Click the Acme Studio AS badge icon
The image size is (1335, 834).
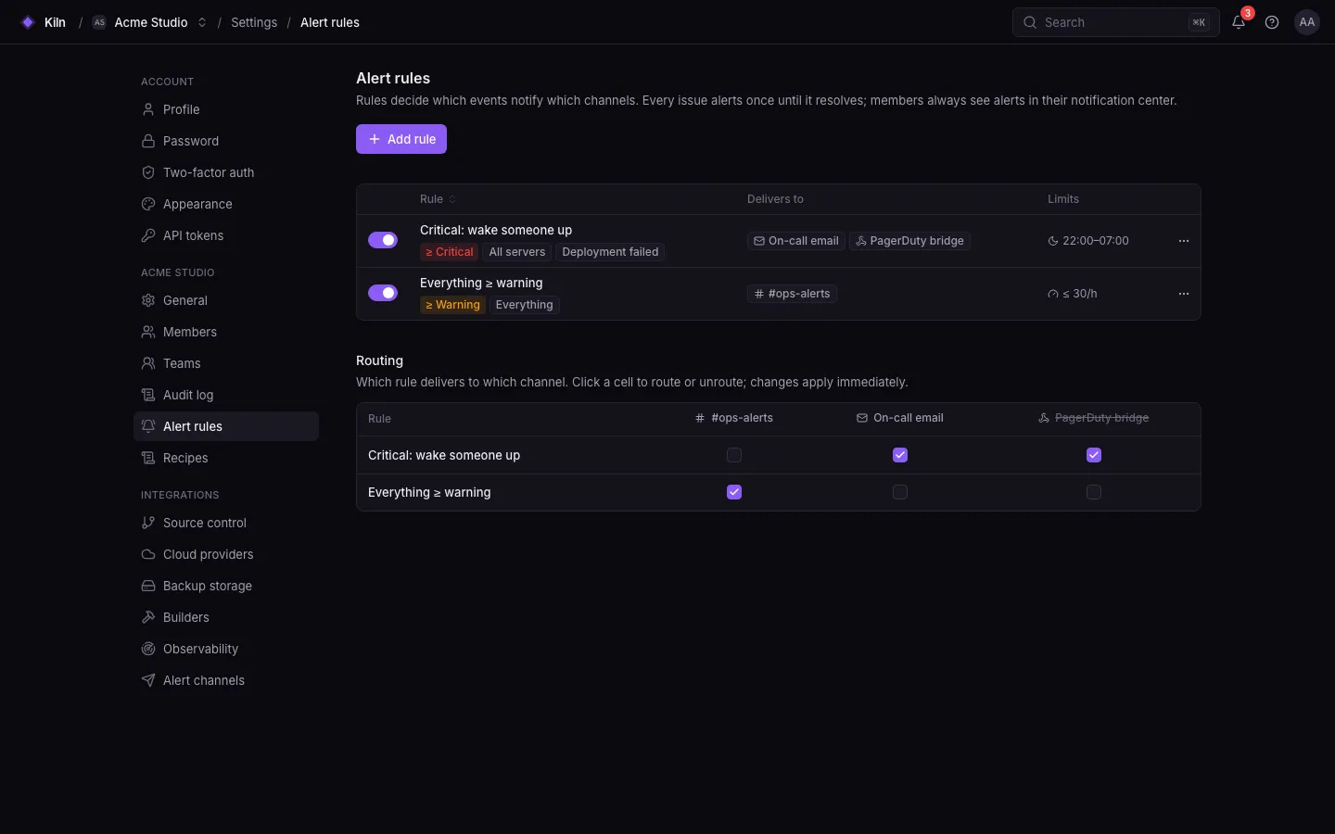click(99, 22)
